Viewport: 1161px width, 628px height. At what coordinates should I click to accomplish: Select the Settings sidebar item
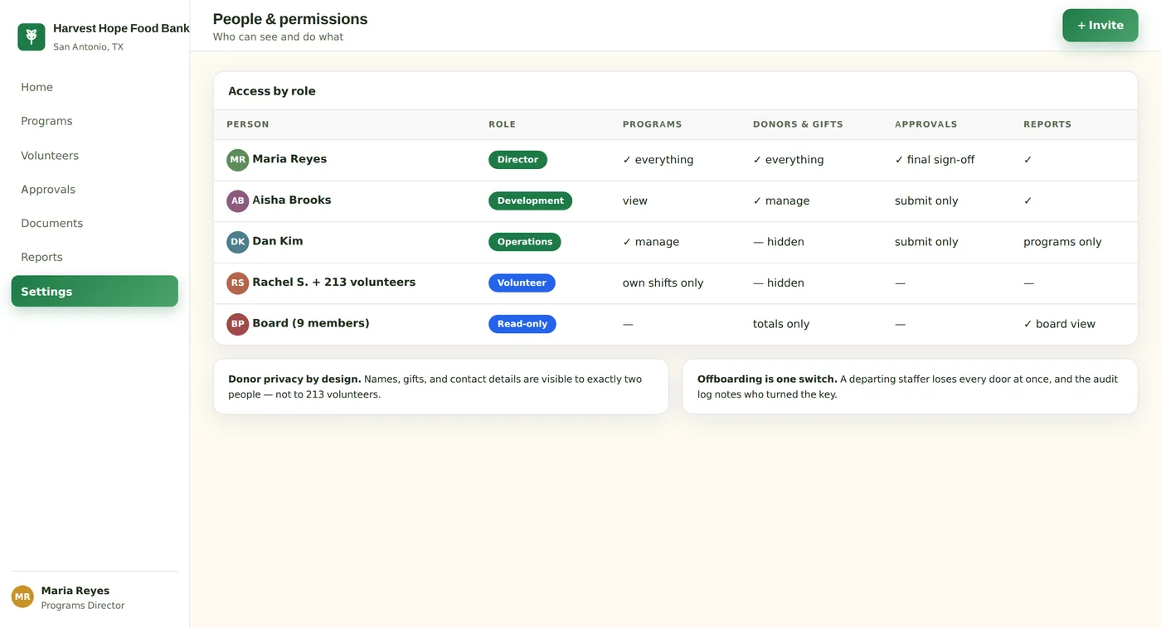pos(95,292)
